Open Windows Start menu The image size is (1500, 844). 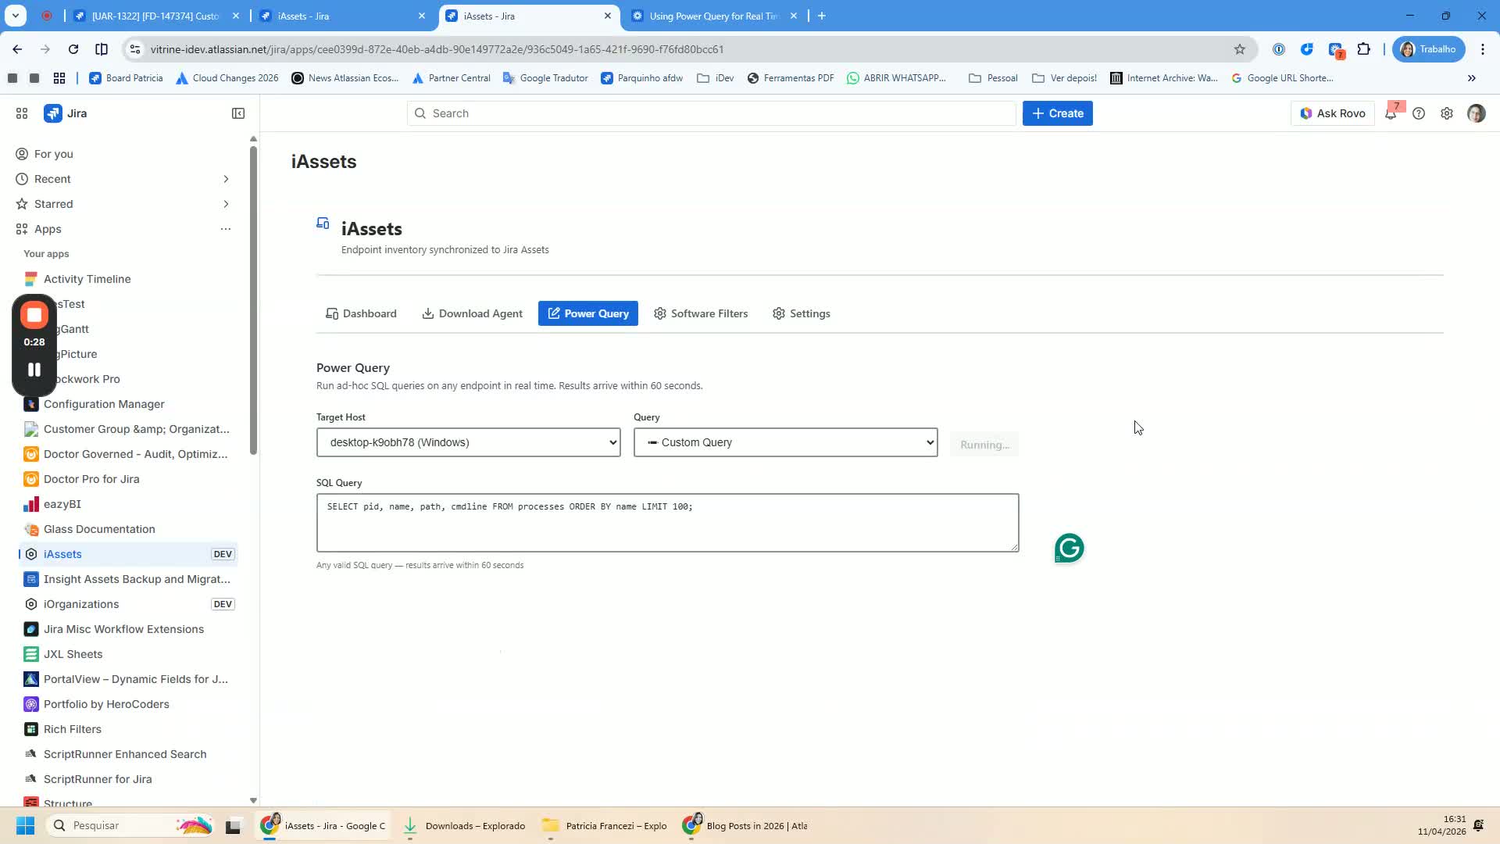pos(25,826)
